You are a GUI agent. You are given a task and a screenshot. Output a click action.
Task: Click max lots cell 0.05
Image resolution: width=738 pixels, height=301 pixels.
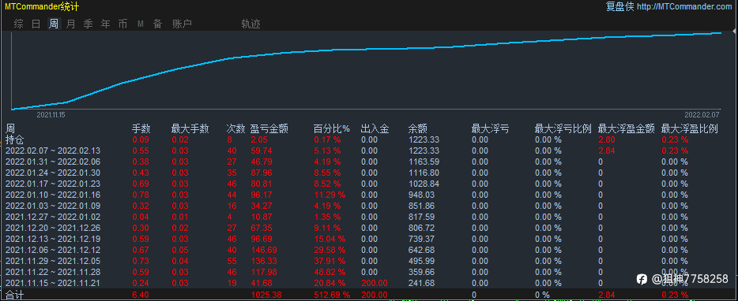coord(180,250)
